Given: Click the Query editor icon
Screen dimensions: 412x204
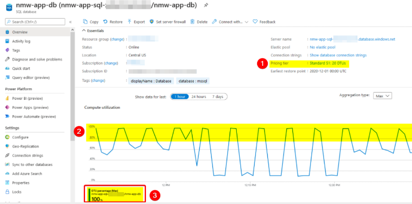Looking at the screenshot, I should click(x=7, y=78).
